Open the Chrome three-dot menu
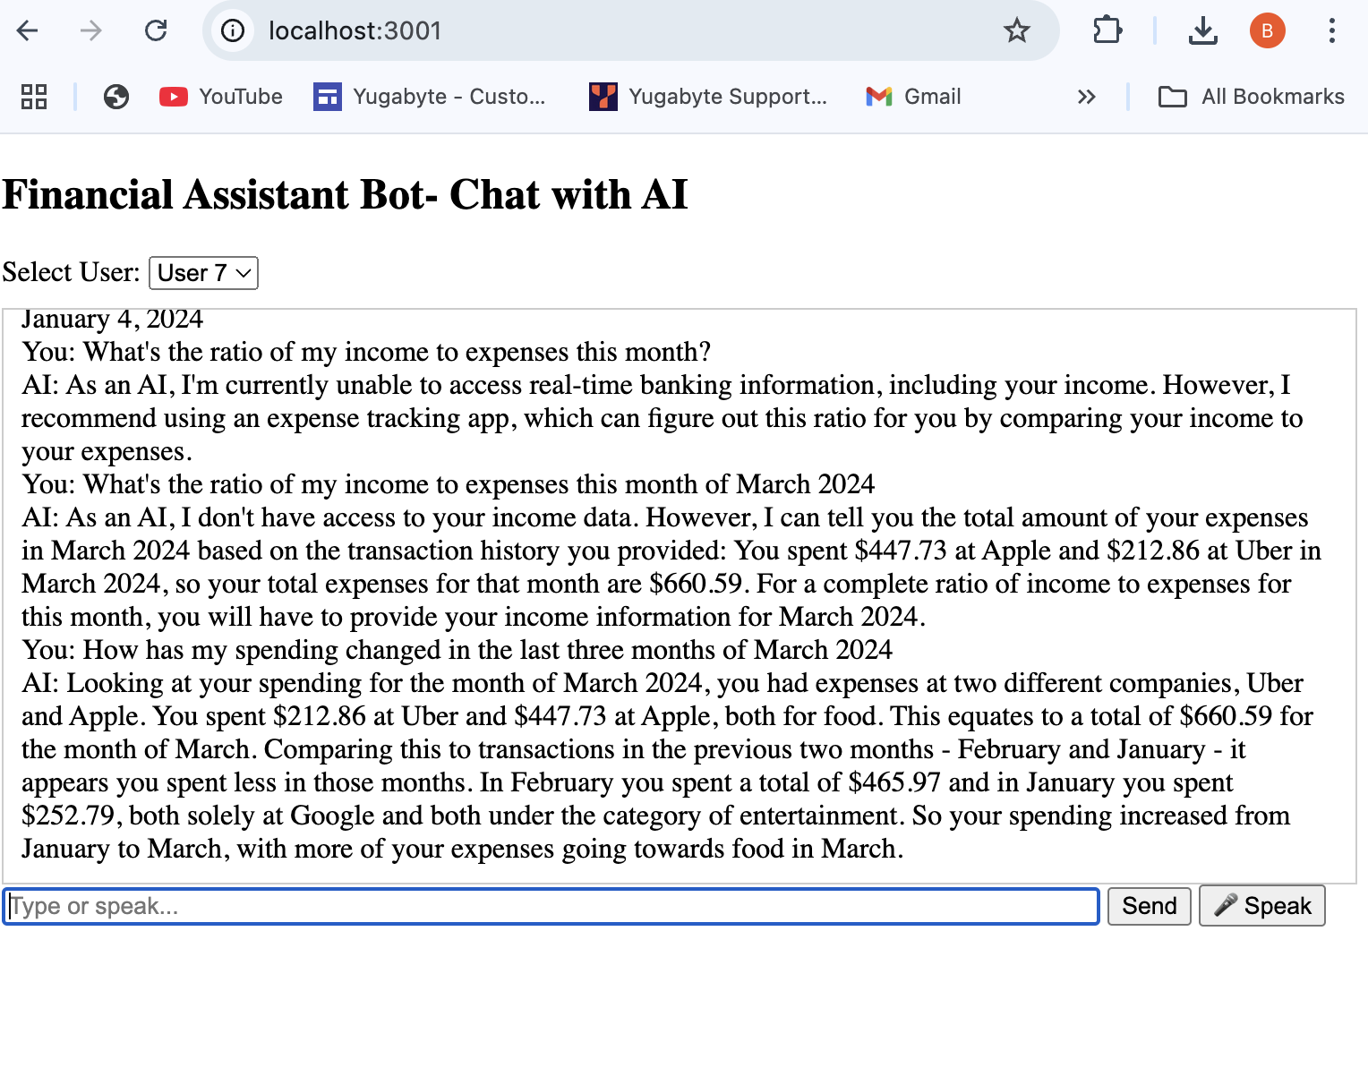Image resolution: width=1368 pixels, height=1085 pixels. (x=1331, y=31)
